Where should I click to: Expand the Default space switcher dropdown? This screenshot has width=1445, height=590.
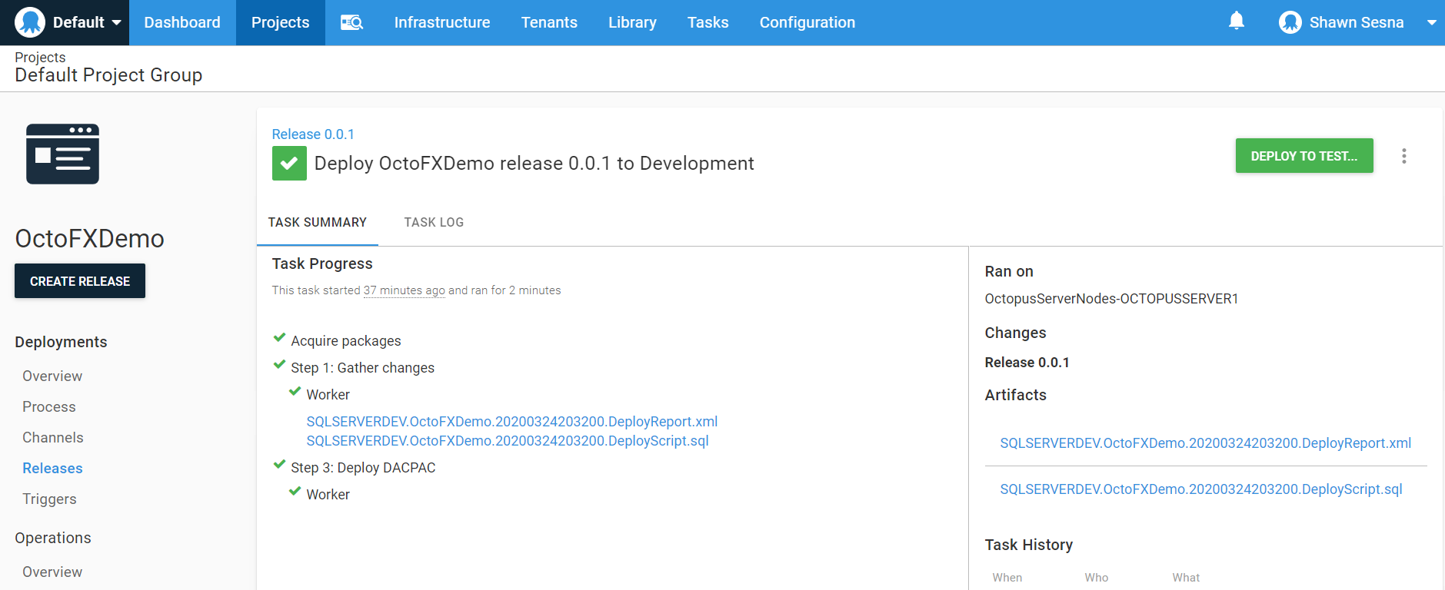(x=116, y=22)
